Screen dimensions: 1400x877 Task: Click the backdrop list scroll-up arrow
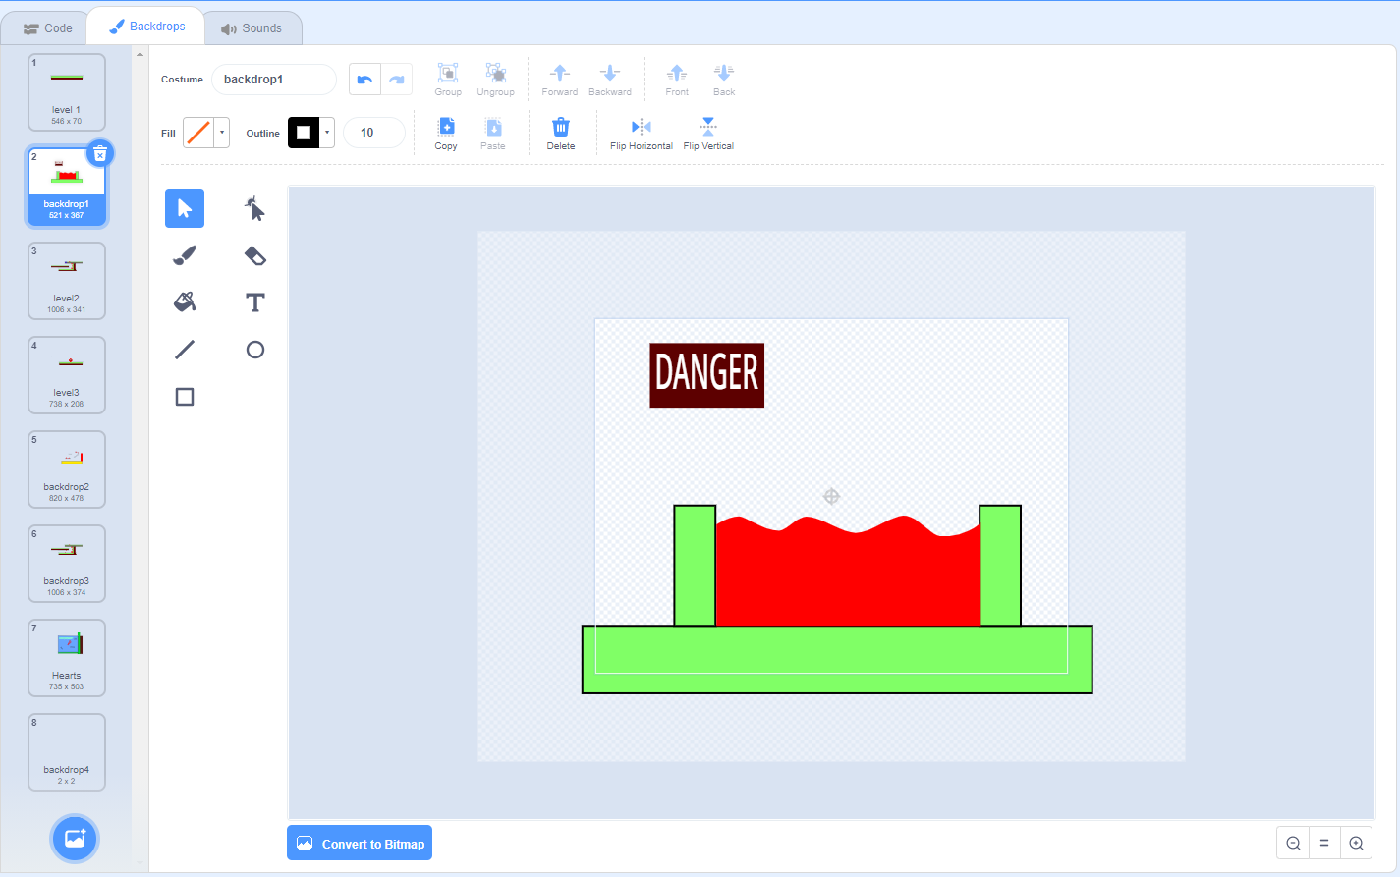[140, 54]
